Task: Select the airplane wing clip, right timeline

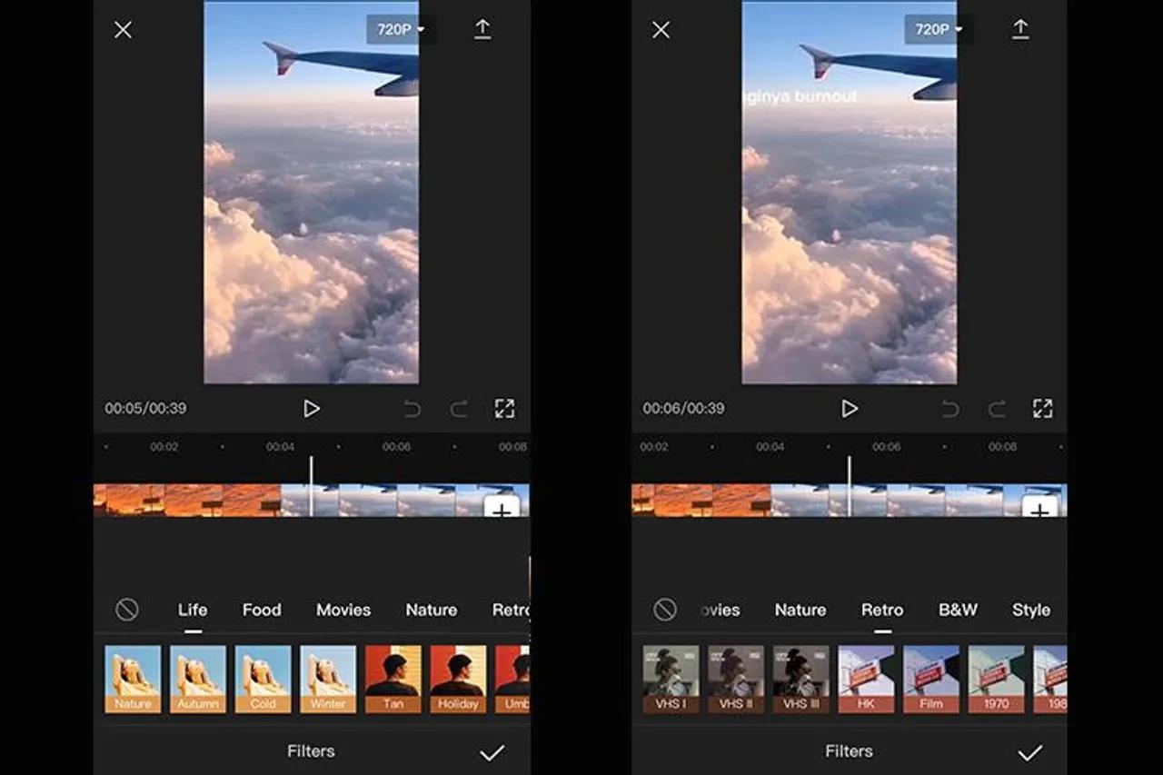Action: pyautogui.click(x=919, y=501)
